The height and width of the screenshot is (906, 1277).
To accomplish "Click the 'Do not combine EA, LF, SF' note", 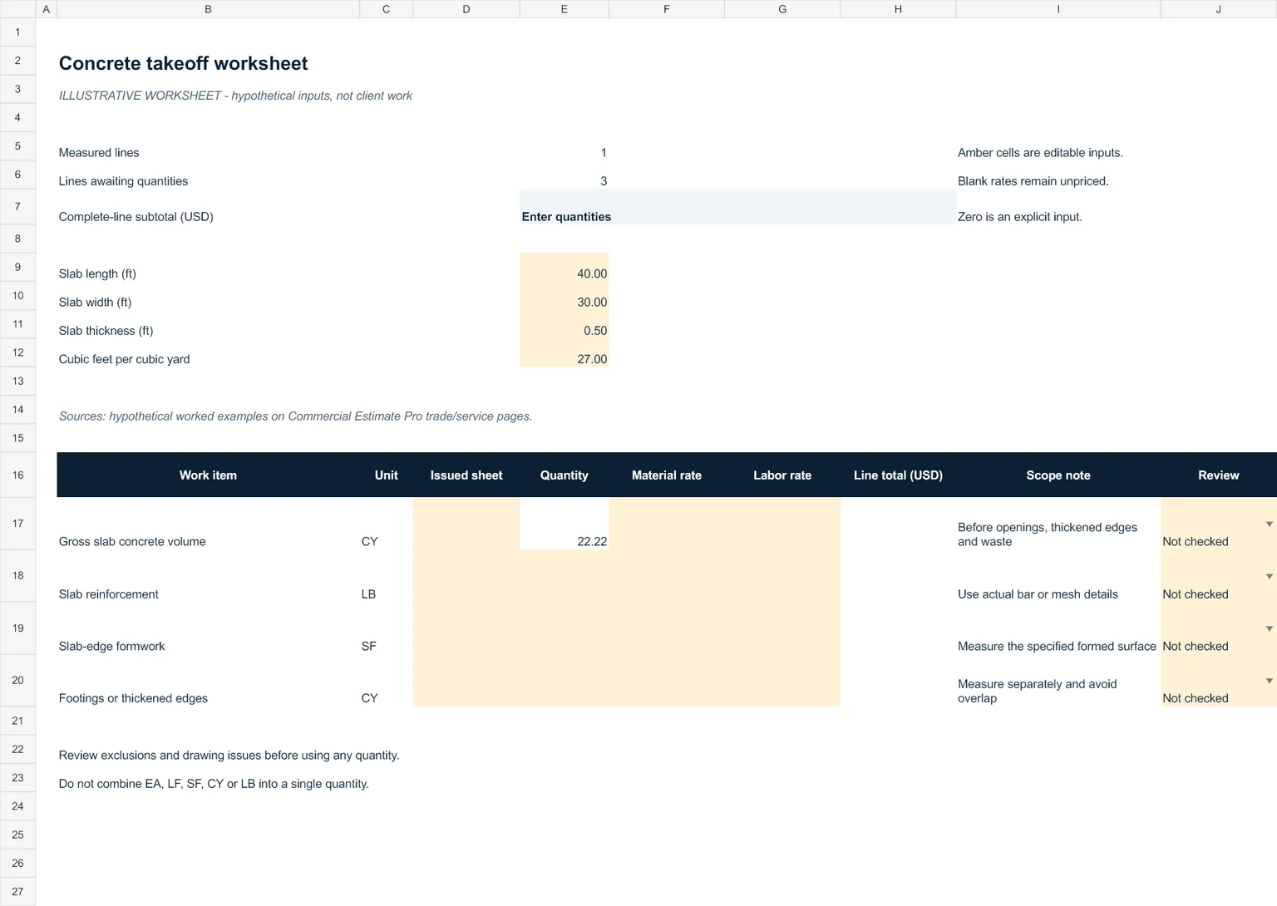I will 214,784.
